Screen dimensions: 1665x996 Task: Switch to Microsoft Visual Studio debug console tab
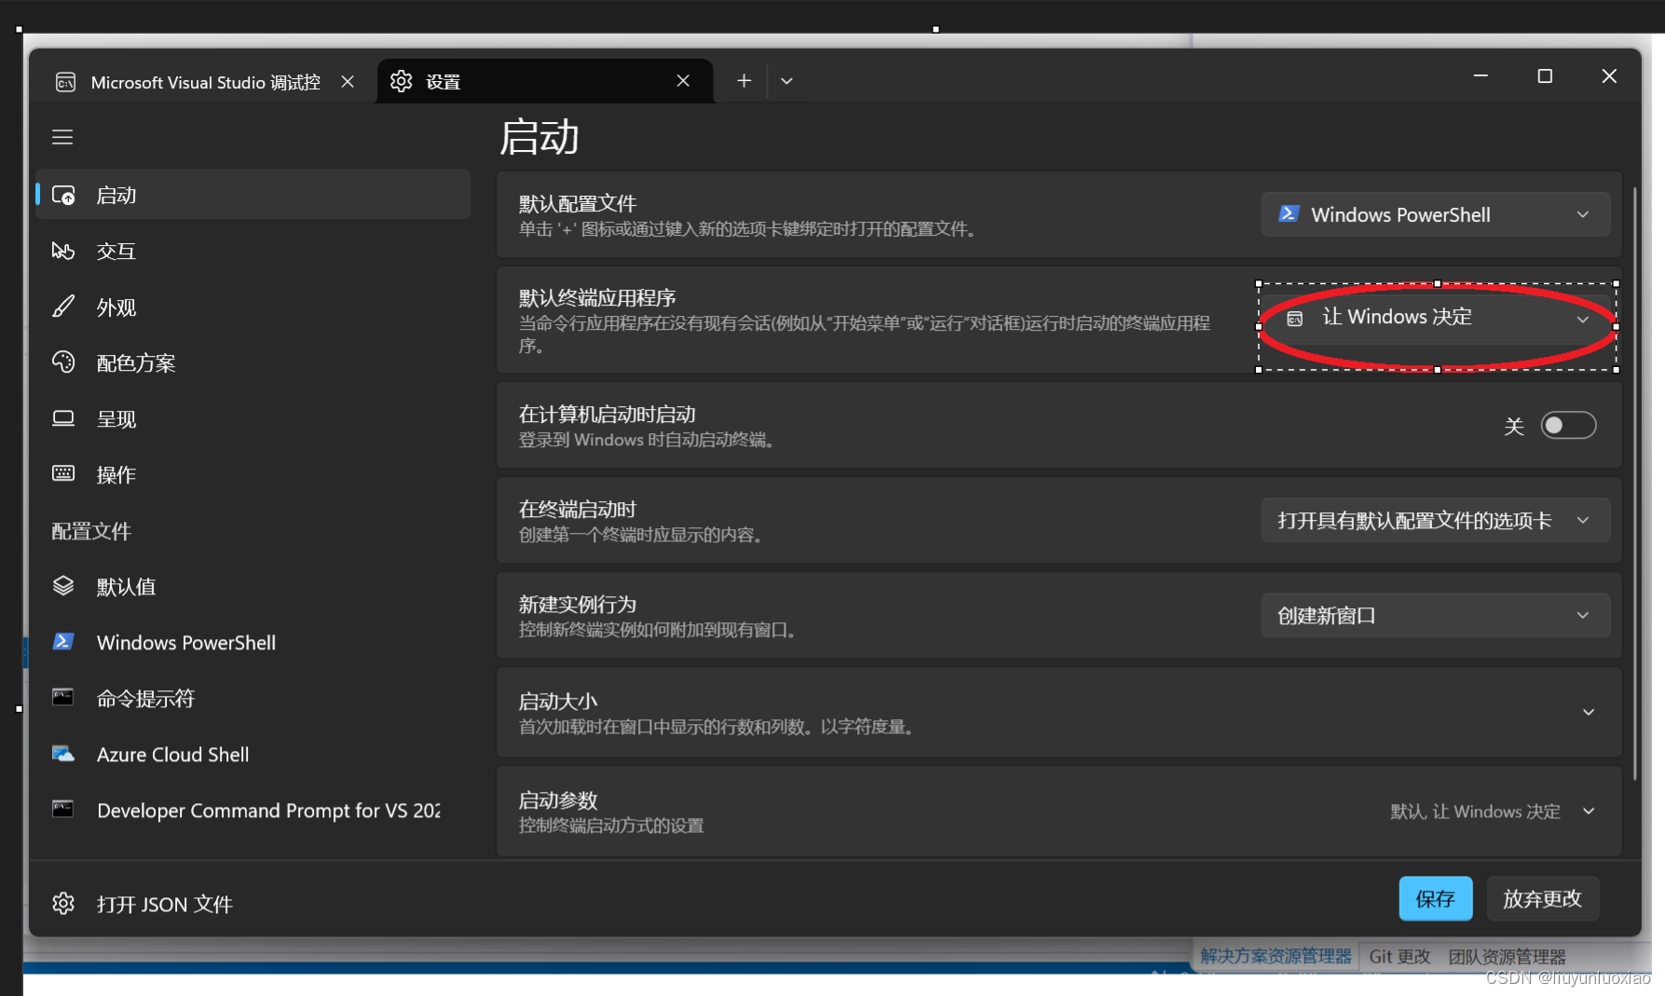click(205, 82)
